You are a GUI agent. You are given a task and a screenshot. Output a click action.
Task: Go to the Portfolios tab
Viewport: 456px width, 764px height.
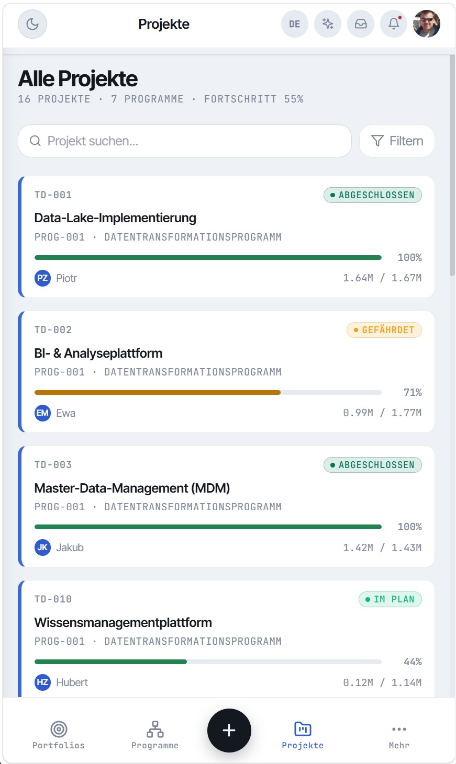point(59,734)
